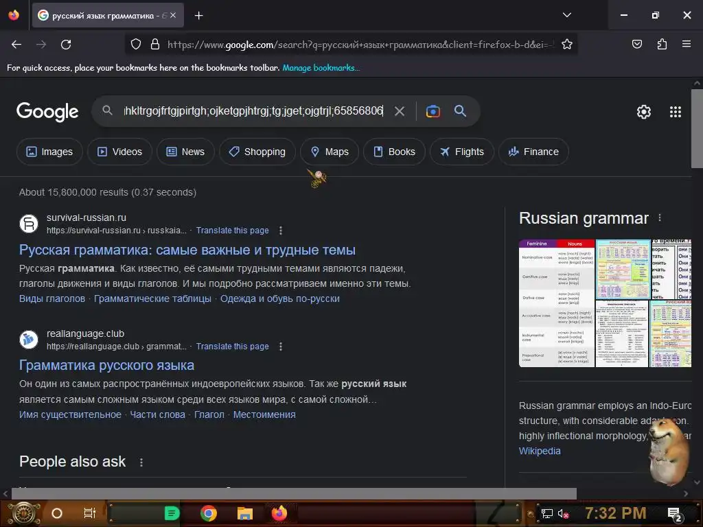Image resolution: width=703 pixels, height=527 pixels.
Task: Open Глагол sitelink
Action: pyautogui.click(x=209, y=414)
